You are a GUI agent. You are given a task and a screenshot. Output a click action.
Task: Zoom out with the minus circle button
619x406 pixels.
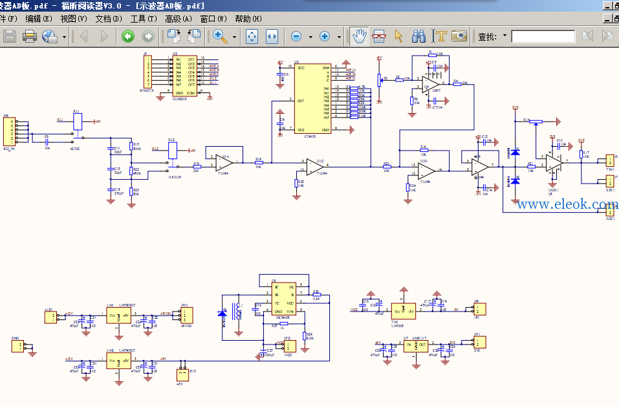296,36
